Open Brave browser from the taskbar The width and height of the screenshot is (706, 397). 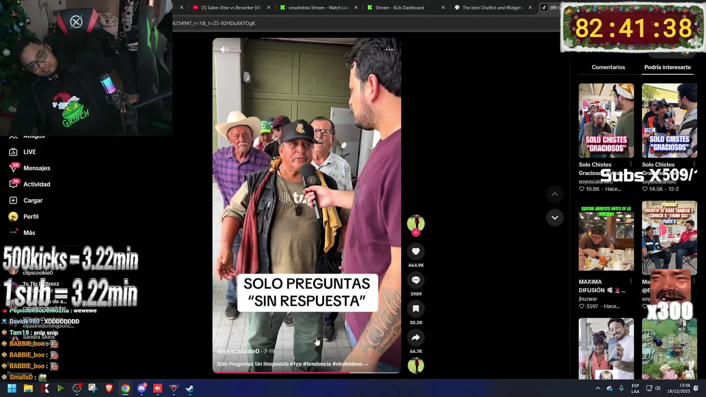pos(109,388)
